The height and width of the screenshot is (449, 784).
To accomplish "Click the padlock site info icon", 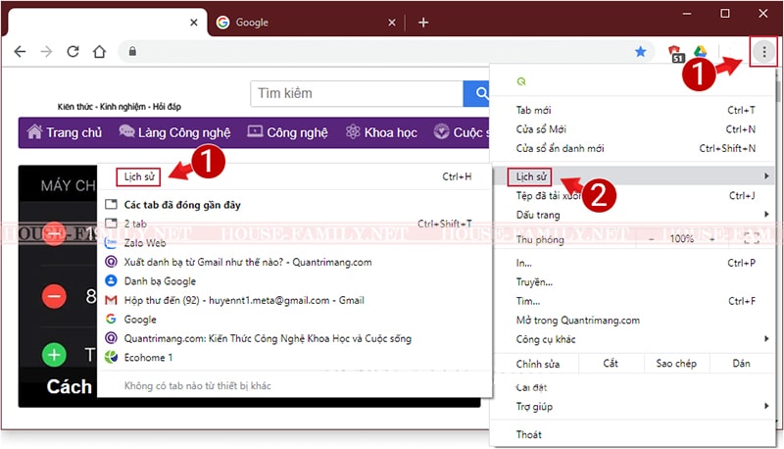I will coord(132,51).
